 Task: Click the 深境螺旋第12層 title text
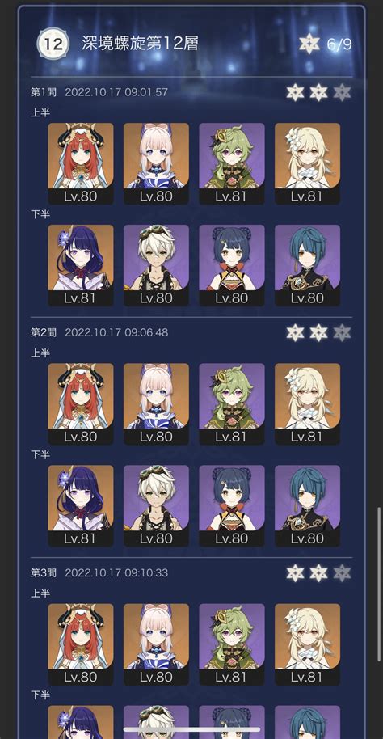[x=140, y=44]
